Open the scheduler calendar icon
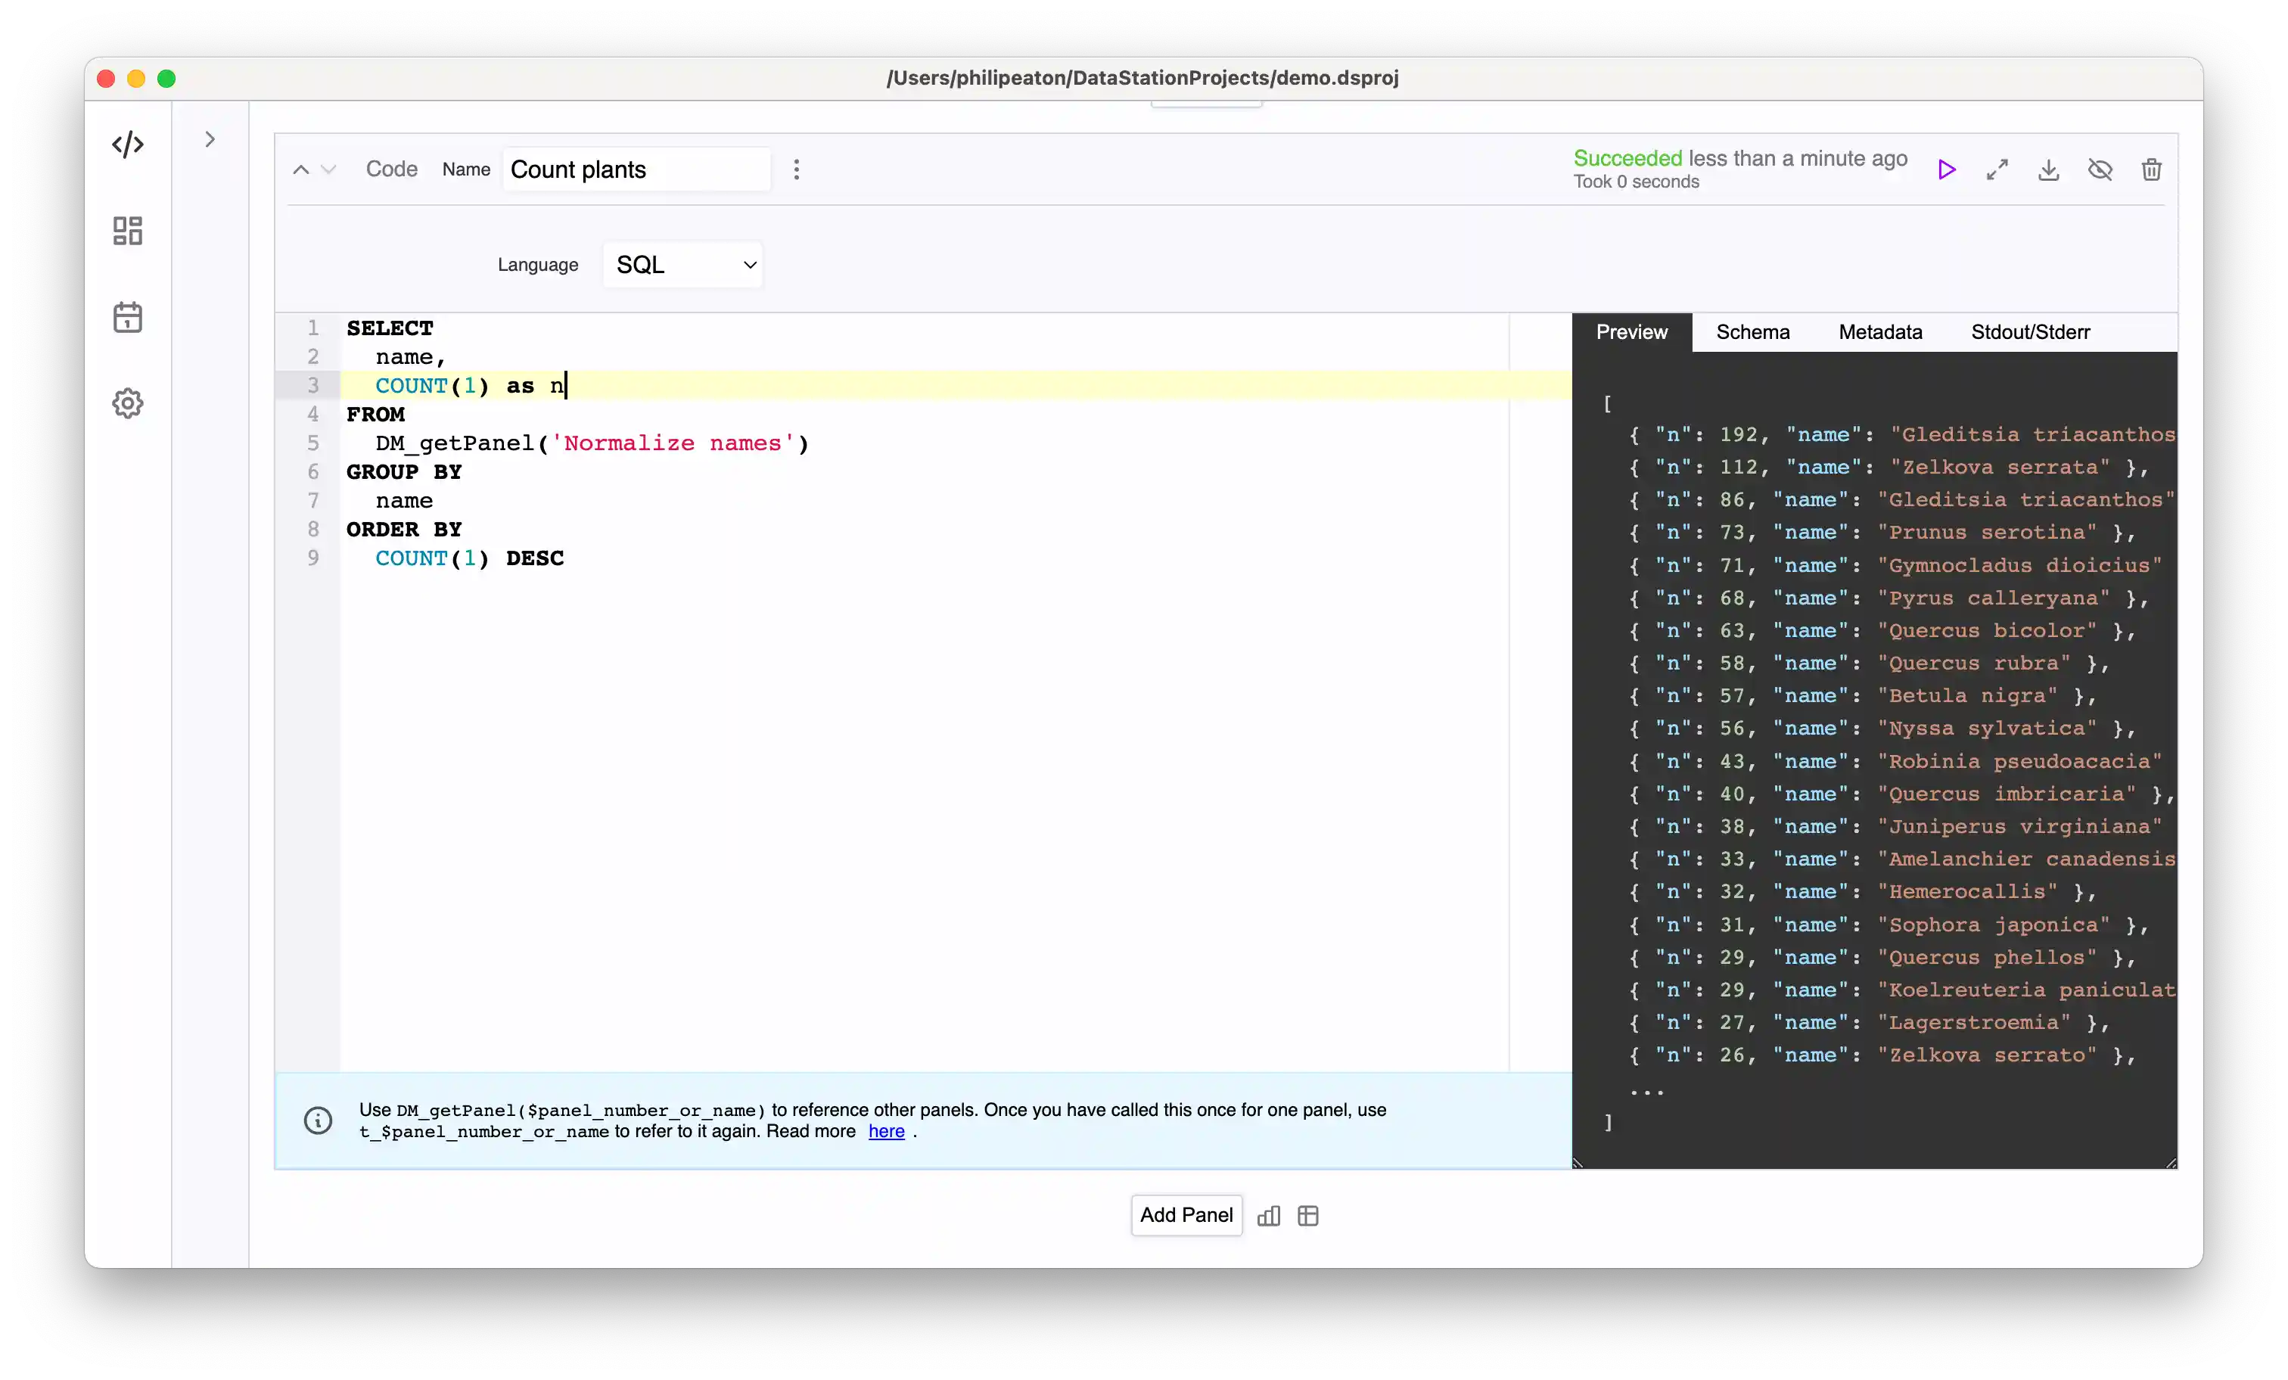 click(x=128, y=318)
